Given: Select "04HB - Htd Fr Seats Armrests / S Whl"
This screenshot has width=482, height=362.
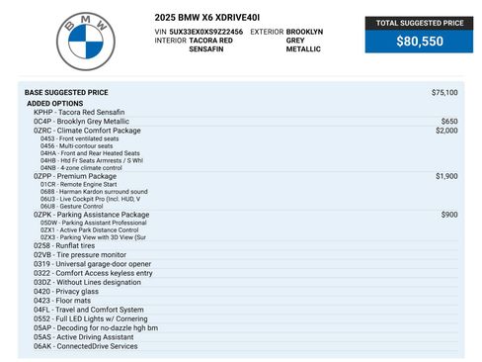Looking at the screenshot, I should click(92, 160).
